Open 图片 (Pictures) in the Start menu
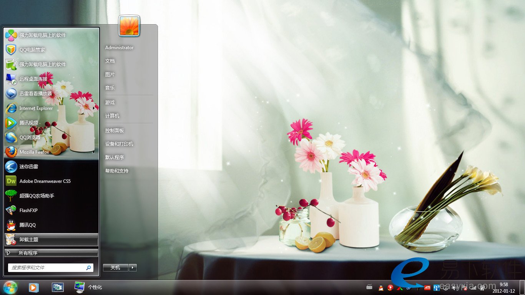Image resolution: width=525 pixels, height=295 pixels. pyautogui.click(x=110, y=75)
